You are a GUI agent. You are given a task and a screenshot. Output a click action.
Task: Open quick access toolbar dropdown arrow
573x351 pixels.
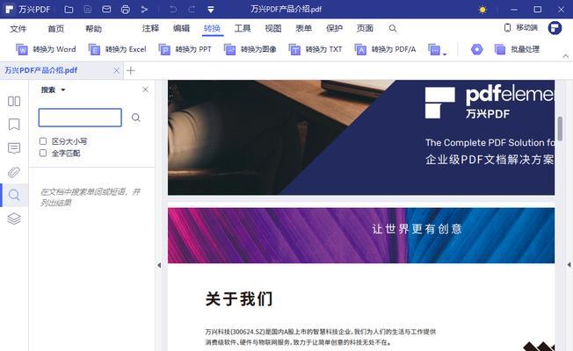click(x=211, y=10)
